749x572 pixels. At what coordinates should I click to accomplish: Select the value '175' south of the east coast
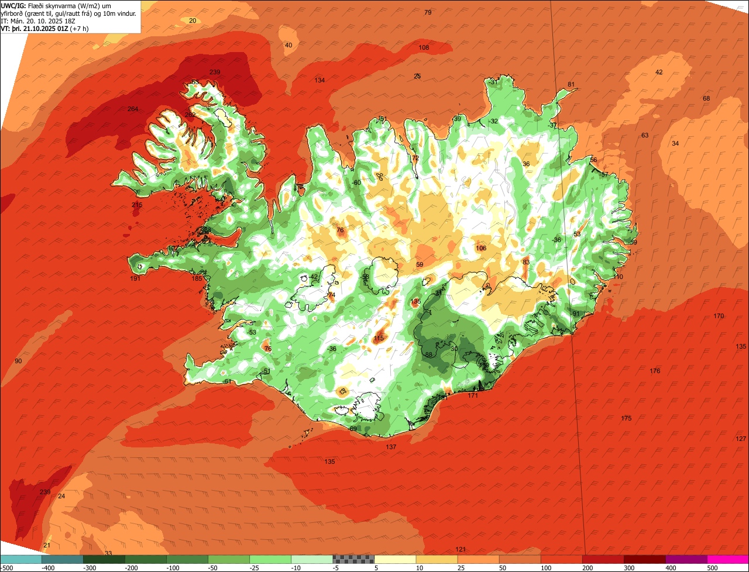pyautogui.click(x=626, y=419)
